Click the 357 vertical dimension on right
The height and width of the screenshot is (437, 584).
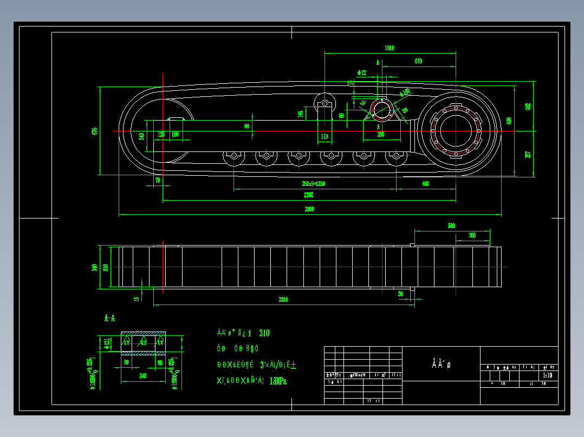pos(528,154)
